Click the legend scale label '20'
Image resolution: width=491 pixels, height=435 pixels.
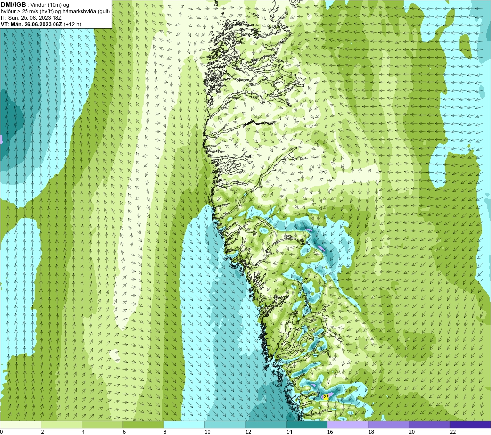click(x=412, y=432)
